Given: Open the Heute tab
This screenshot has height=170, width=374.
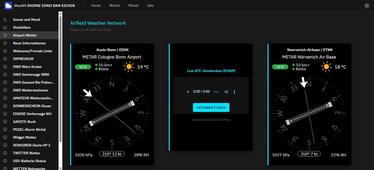Looking at the screenshot, I should (96, 6).
